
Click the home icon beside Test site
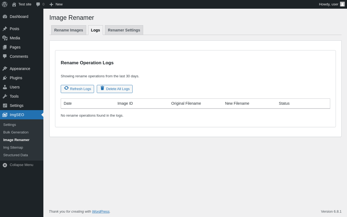(x=14, y=4)
